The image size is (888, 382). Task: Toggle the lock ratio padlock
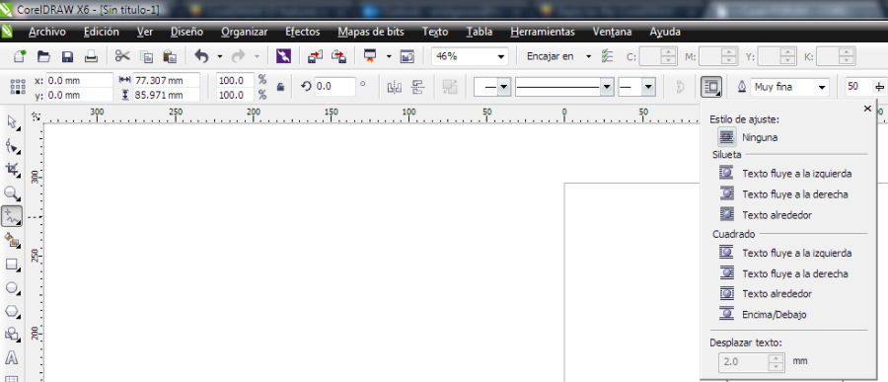pos(280,87)
